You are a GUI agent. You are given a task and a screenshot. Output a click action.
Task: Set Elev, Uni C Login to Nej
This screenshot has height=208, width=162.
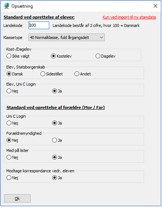point(12,91)
